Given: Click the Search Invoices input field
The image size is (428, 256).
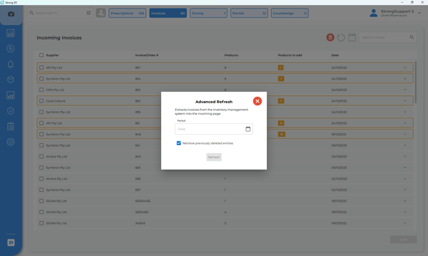Looking at the screenshot, I should [388, 38].
